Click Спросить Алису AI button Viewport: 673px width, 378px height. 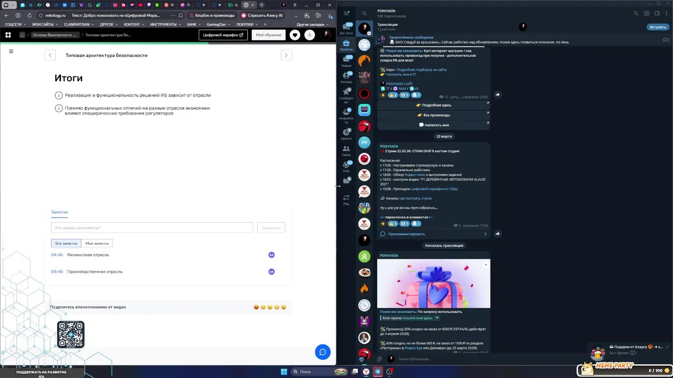coord(262,15)
